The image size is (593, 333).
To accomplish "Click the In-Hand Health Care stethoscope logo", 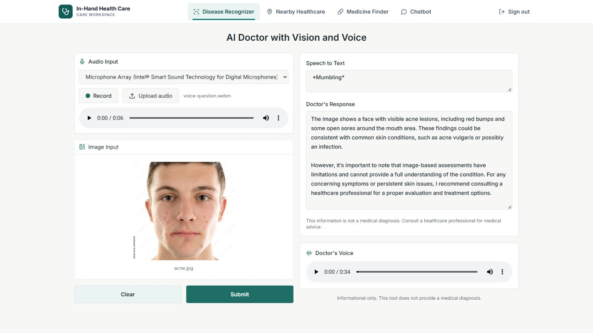I will pyautogui.click(x=66, y=11).
